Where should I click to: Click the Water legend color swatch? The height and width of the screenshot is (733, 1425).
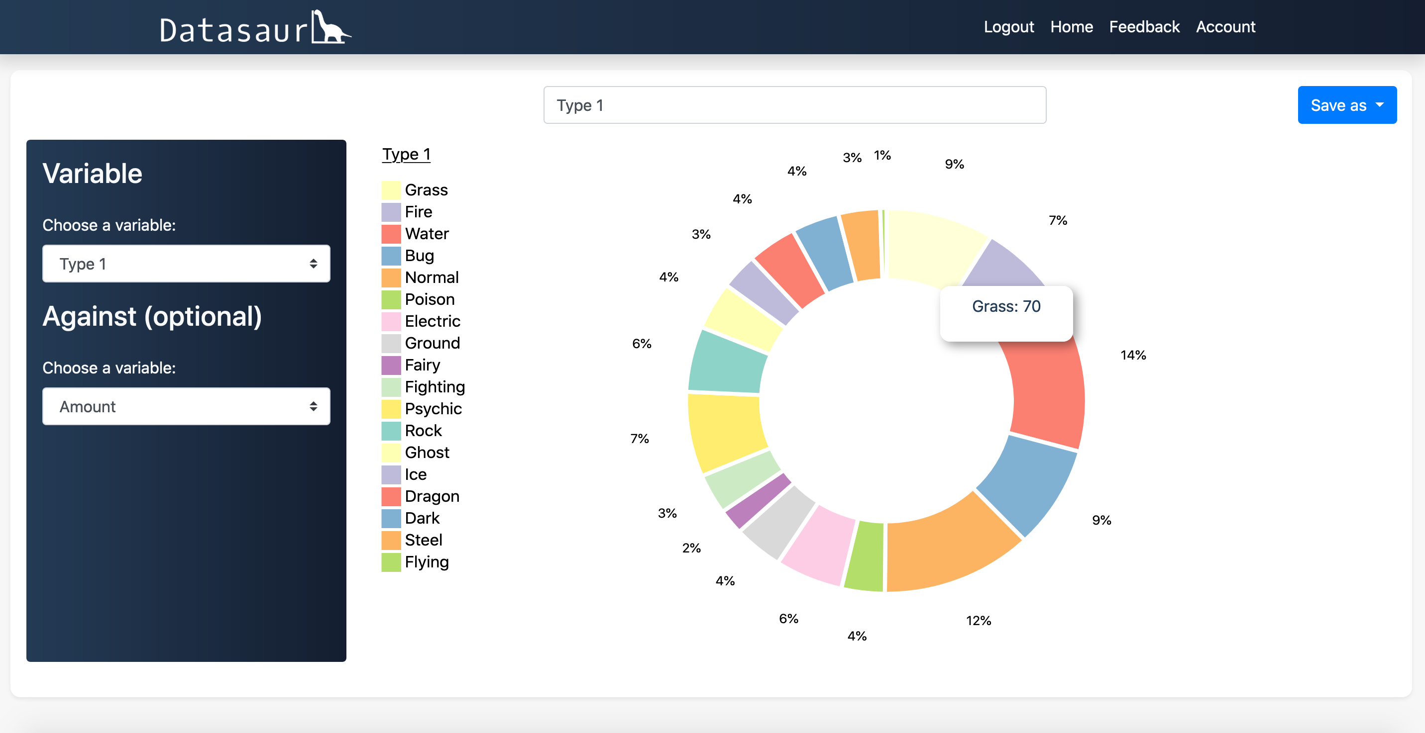click(391, 233)
